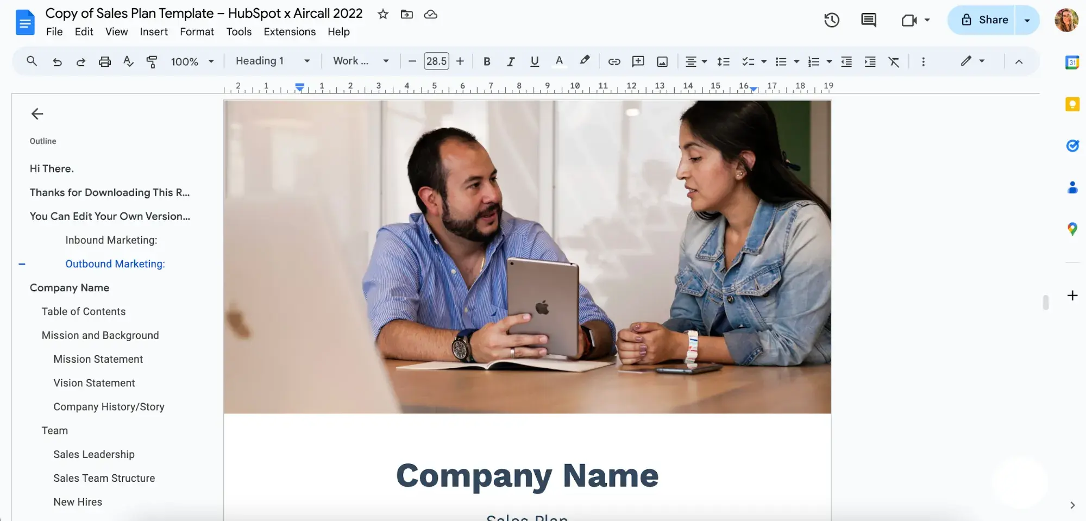The width and height of the screenshot is (1086, 521).
Task: Open the Extensions menu
Action: coord(290,32)
